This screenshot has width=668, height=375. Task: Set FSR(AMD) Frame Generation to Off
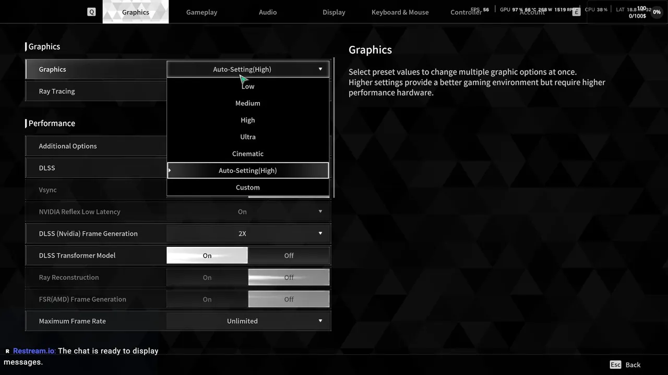pyautogui.click(x=289, y=299)
